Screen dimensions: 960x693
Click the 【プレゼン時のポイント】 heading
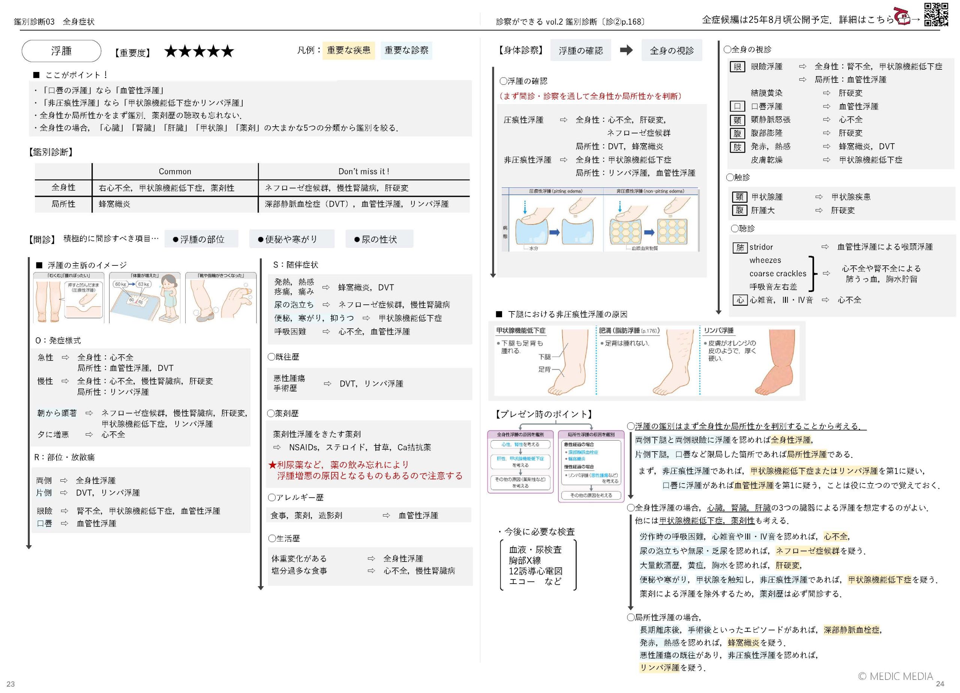(x=544, y=414)
